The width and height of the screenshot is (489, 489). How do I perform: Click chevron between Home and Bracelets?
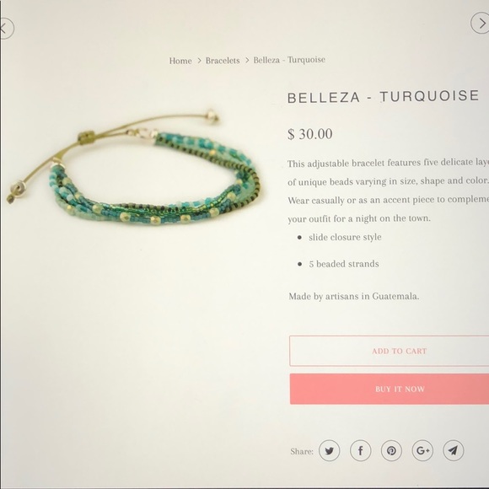[x=199, y=61]
